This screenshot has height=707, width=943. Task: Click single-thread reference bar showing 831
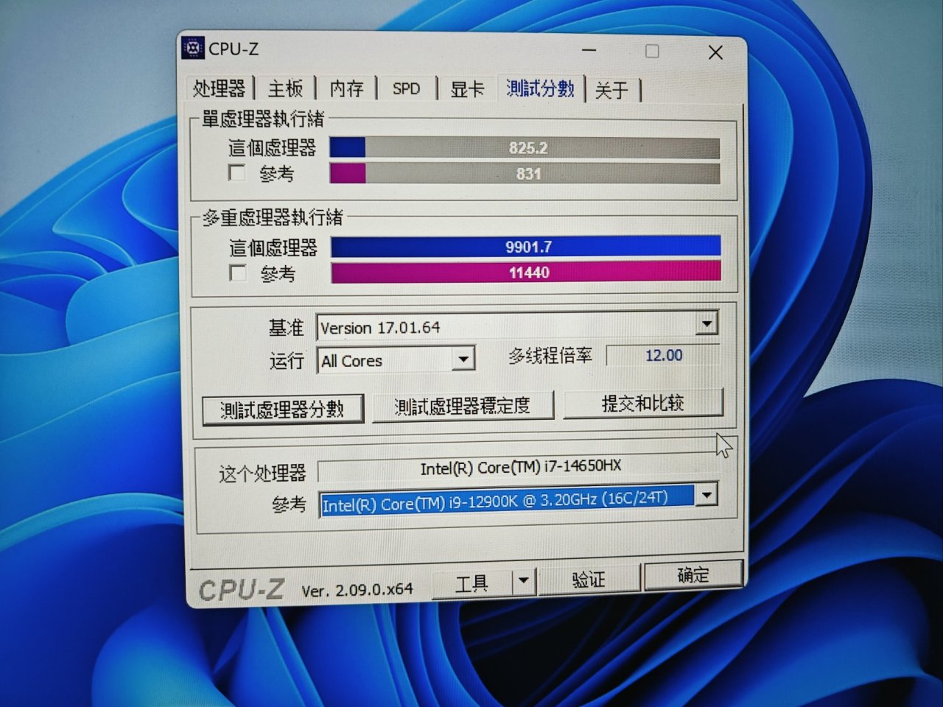pyautogui.click(x=525, y=173)
